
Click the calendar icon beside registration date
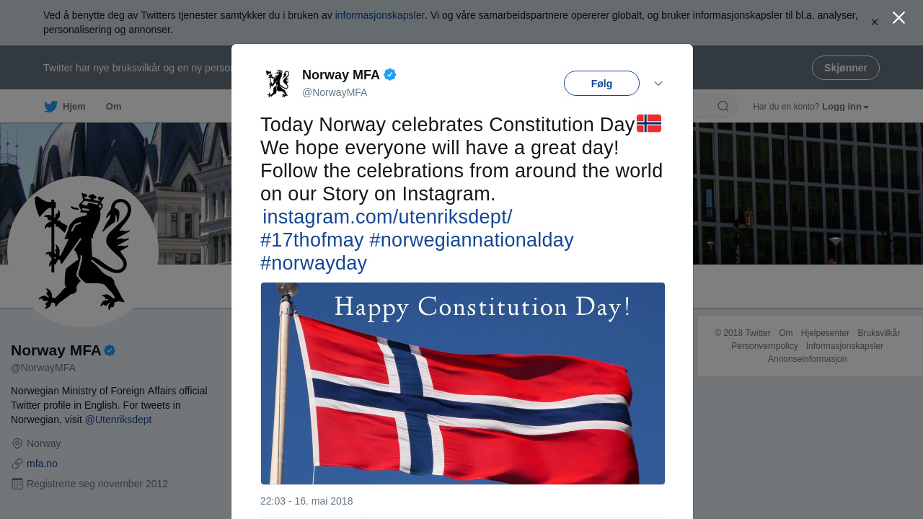(17, 484)
